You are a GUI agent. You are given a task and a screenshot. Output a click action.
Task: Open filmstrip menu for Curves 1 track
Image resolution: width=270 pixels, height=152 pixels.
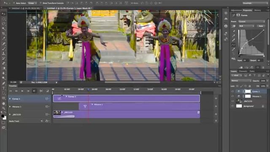point(47,99)
